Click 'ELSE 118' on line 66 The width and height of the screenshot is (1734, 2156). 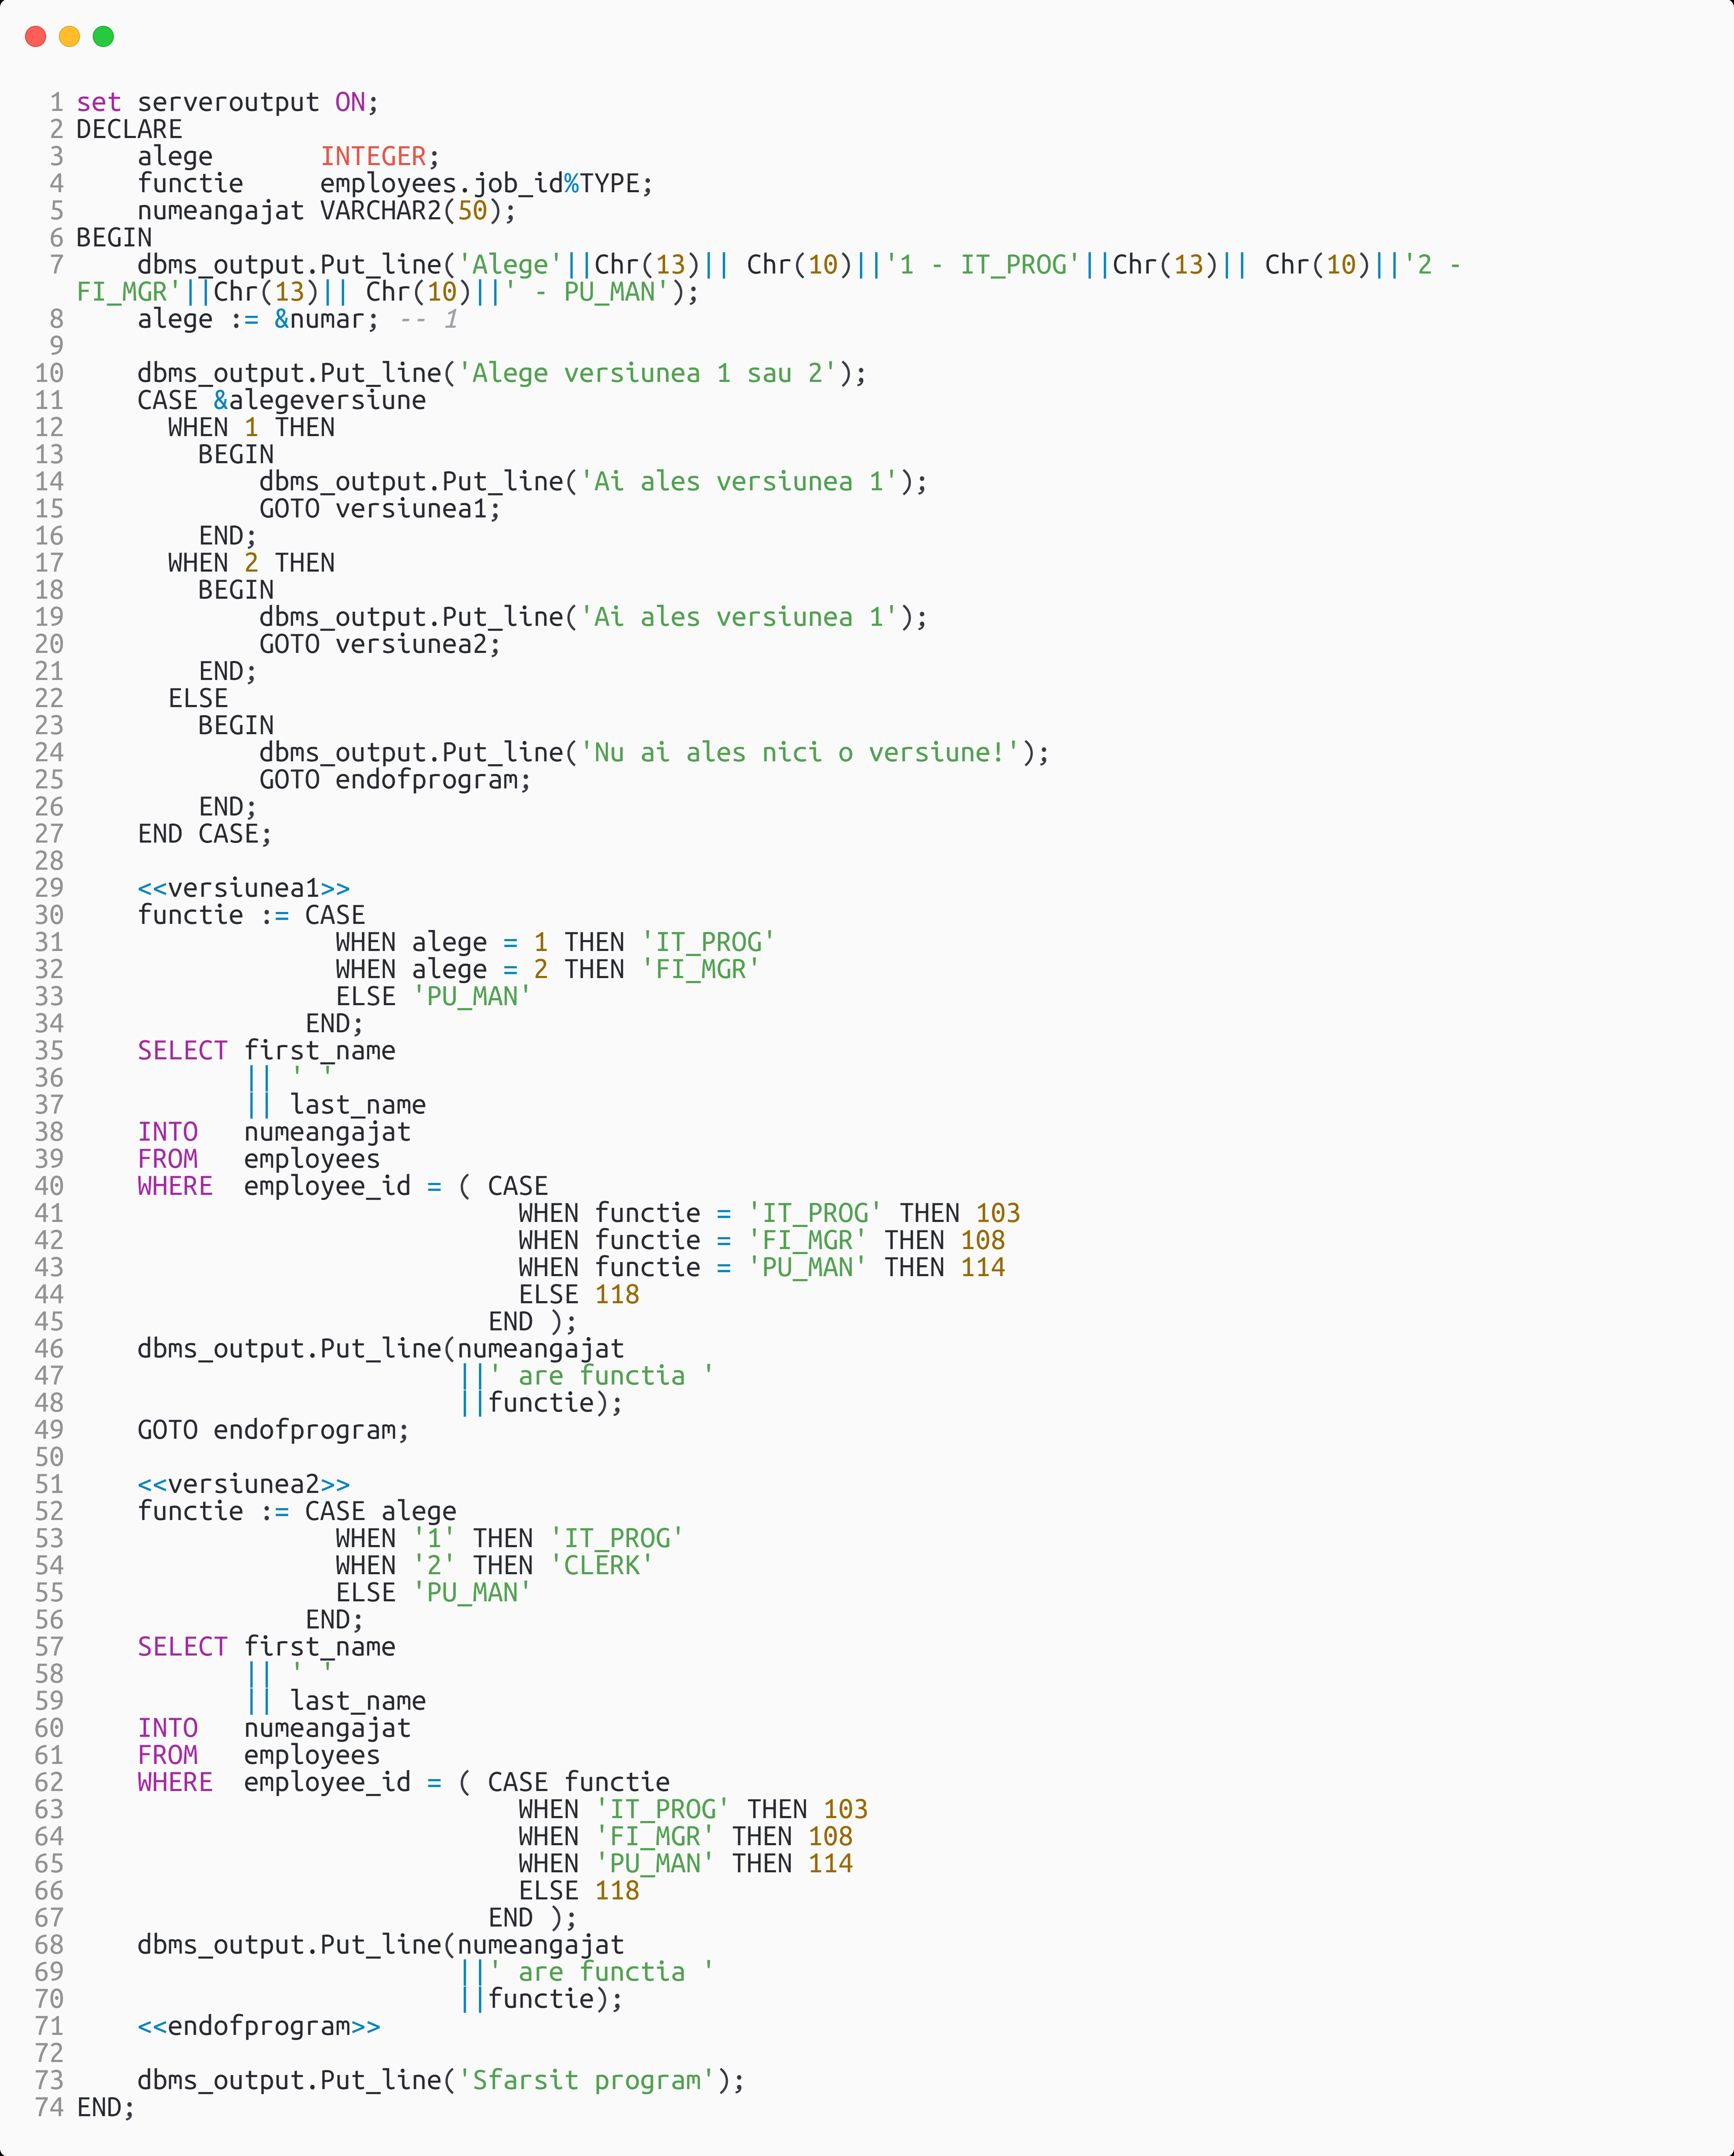(579, 1890)
